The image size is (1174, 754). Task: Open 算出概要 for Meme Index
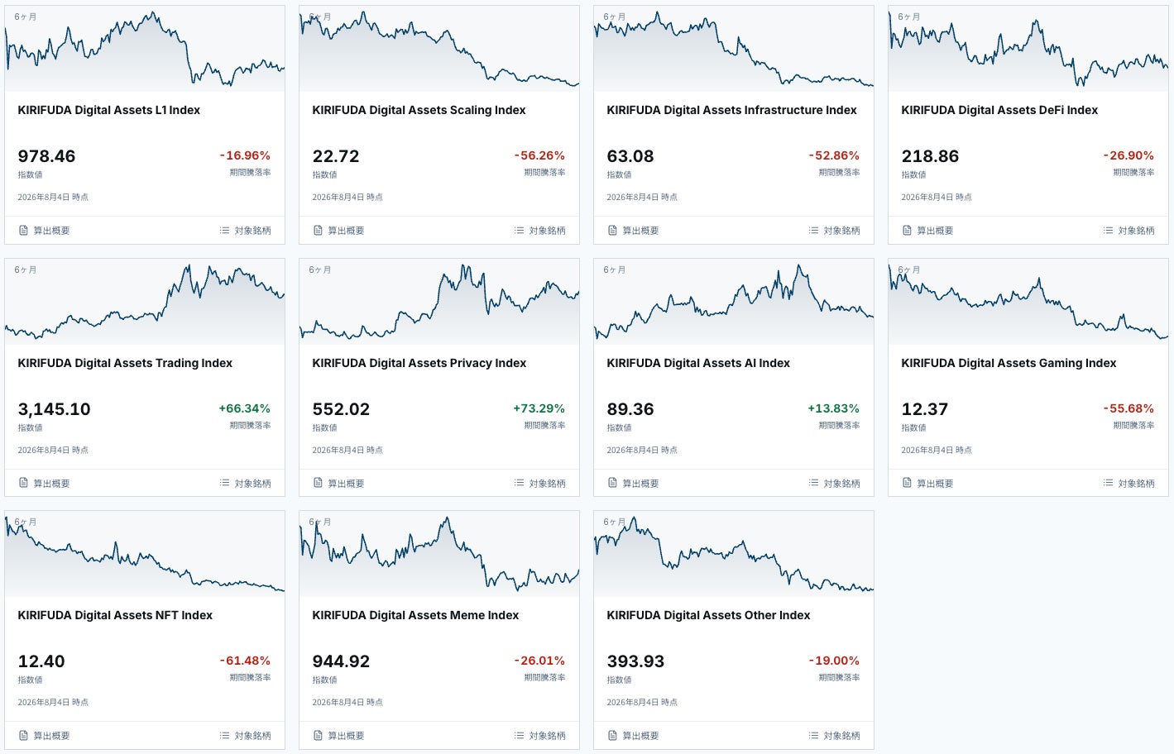tap(338, 735)
